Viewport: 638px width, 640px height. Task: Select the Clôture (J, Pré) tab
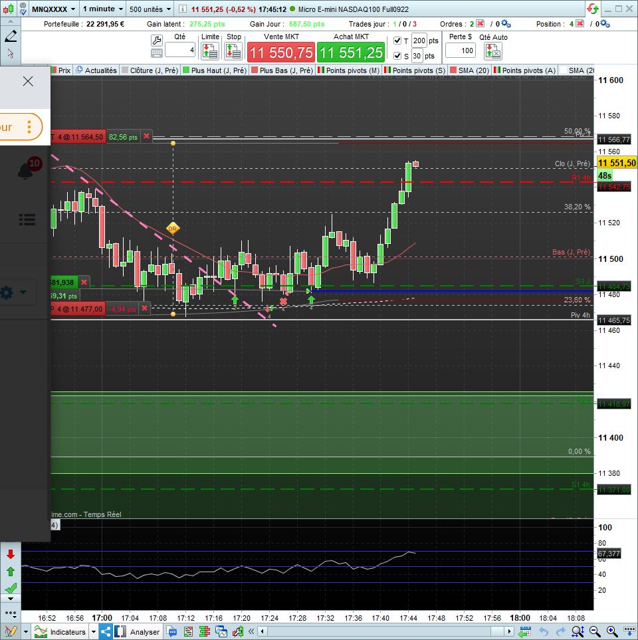pos(150,70)
